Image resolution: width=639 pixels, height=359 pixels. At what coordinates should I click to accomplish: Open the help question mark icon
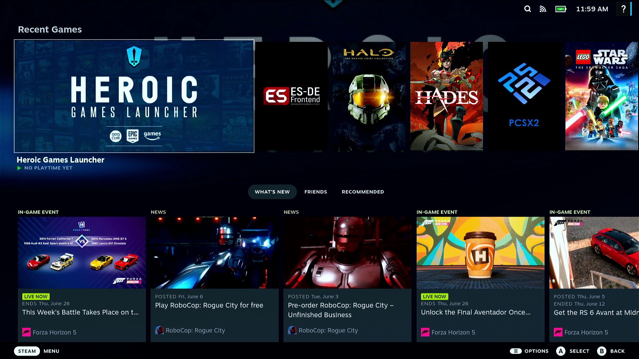tap(623, 9)
